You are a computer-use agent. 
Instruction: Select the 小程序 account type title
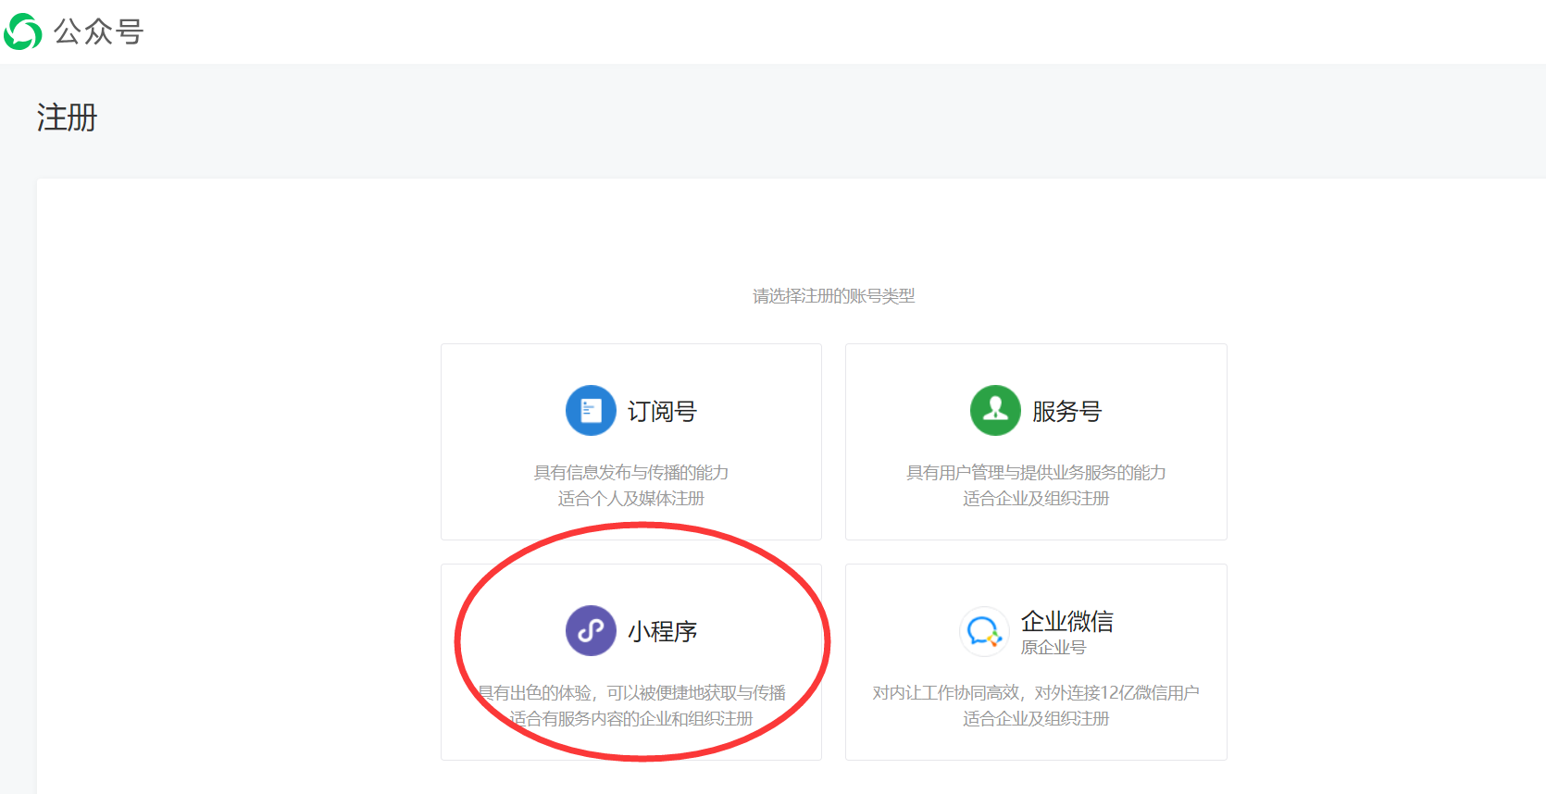(x=662, y=631)
